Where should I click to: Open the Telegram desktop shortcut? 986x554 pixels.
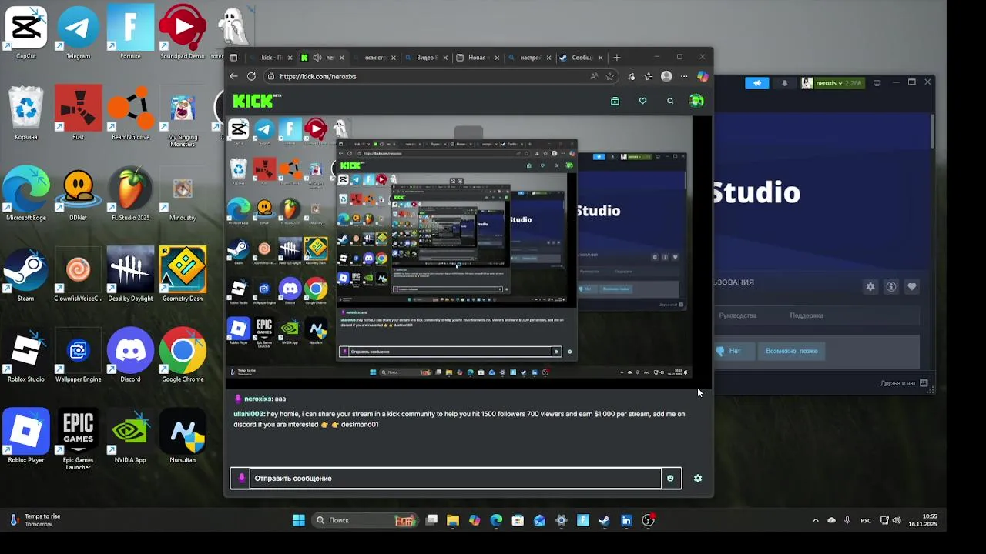pyautogui.click(x=78, y=33)
